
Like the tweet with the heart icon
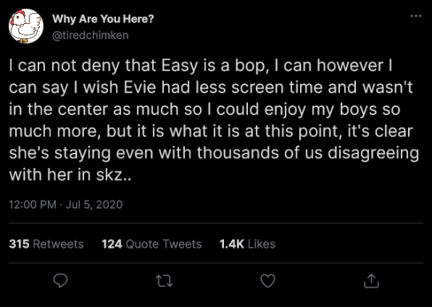(x=268, y=281)
